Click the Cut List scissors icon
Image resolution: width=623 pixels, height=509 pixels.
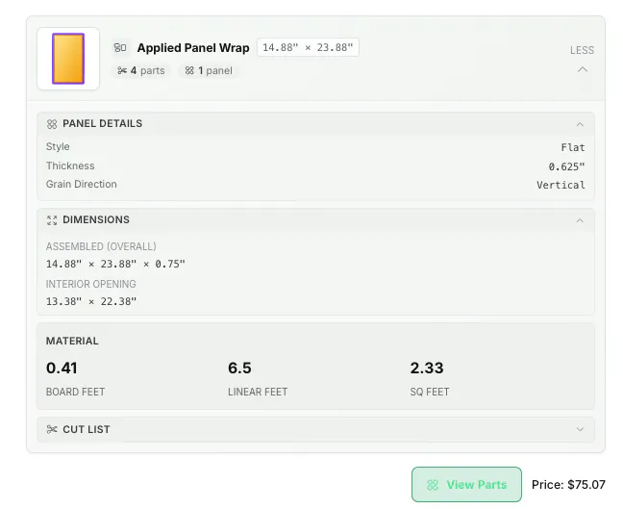52,429
